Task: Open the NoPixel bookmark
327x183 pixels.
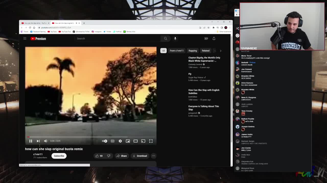Action: [x=117, y=32]
